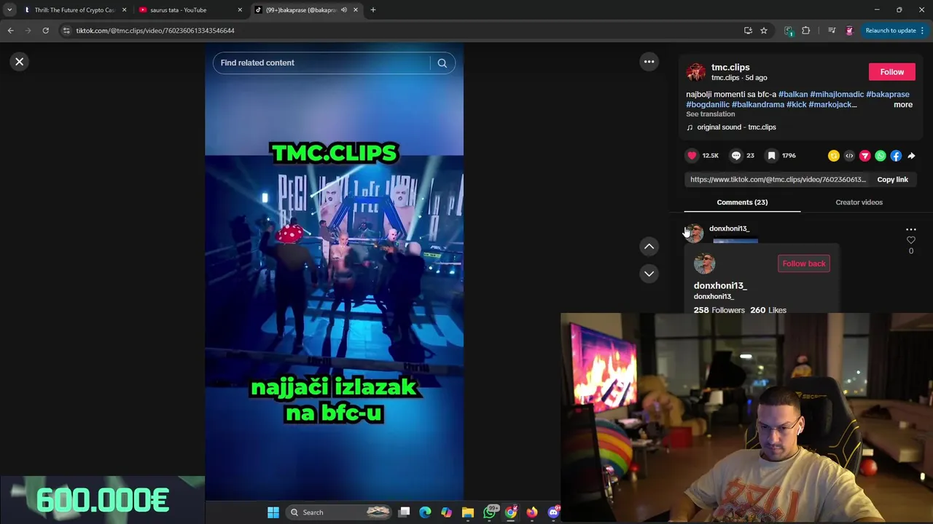Open tmc.clips profile avatar
The height and width of the screenshot is (524, 933).
(x=697, y=72)
